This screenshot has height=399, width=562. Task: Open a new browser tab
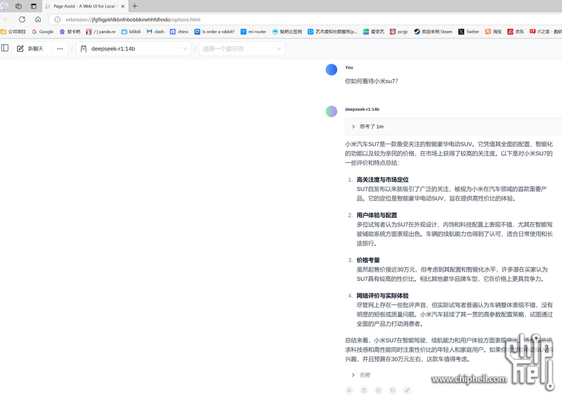click(x=135, y=6)
